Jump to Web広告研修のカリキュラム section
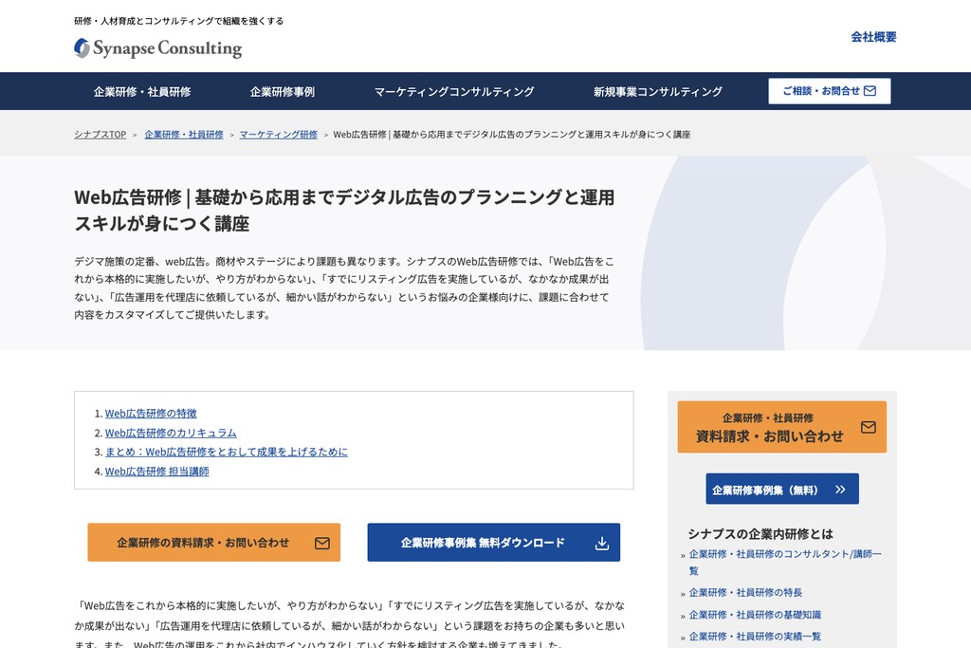The image size is (971, 648). (171, 433)
